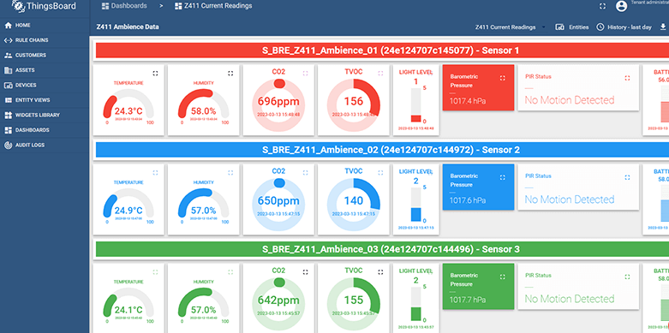Expand Sensor 2 Barometric Pressure widget
This screenshot has width=669, height=333.
pos(503,177)
